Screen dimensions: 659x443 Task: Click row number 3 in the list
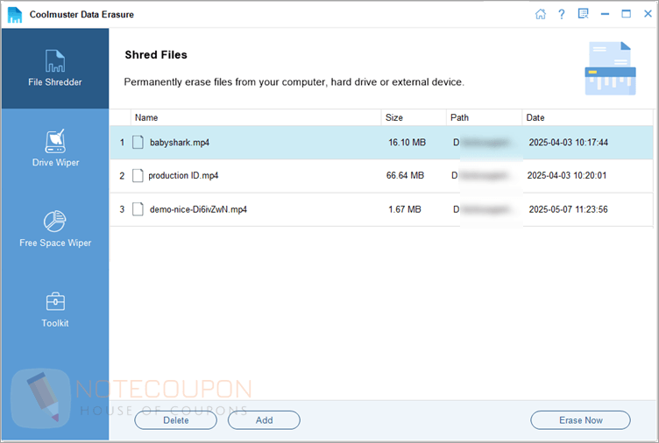tap(122, 209)
